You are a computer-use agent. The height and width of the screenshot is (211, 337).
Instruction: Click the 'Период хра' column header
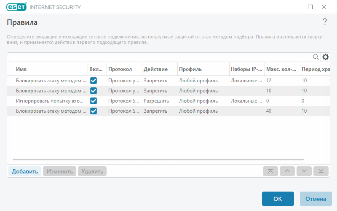click(316, 69)
